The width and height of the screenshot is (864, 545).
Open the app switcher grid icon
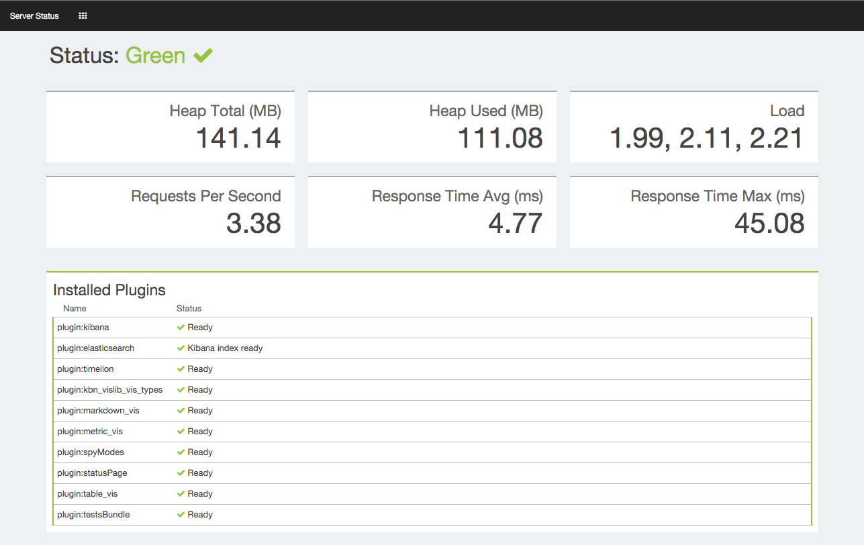(83, 15)
